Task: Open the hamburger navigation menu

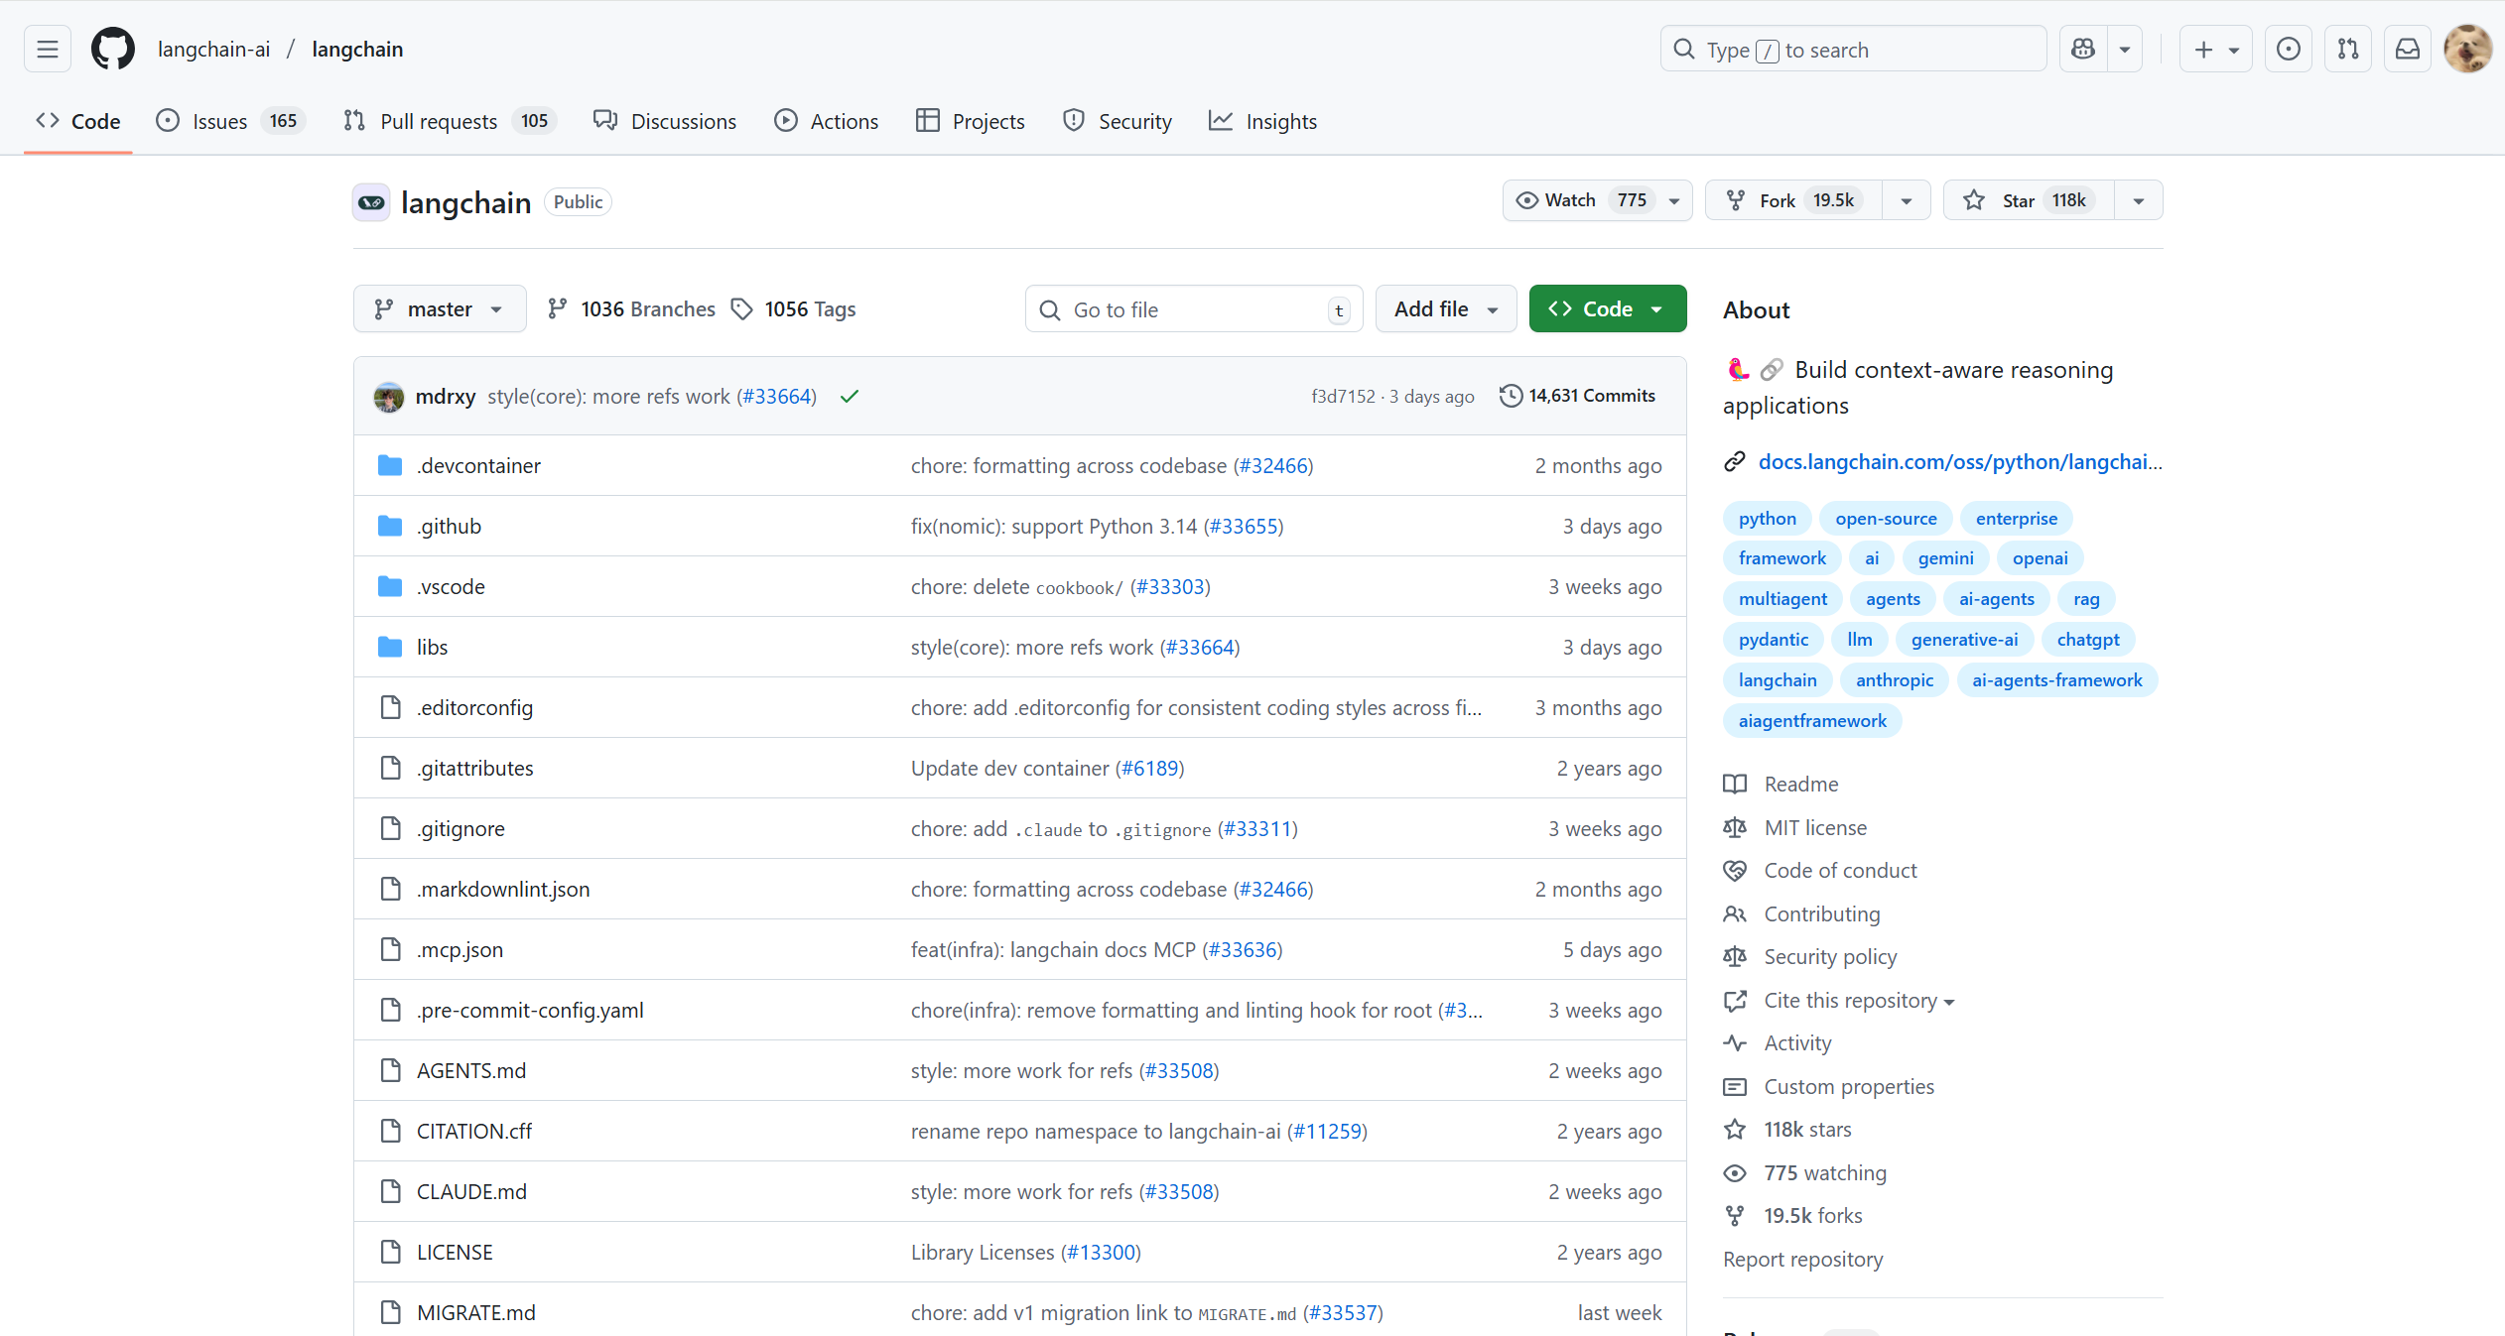Action: point(48,50)
